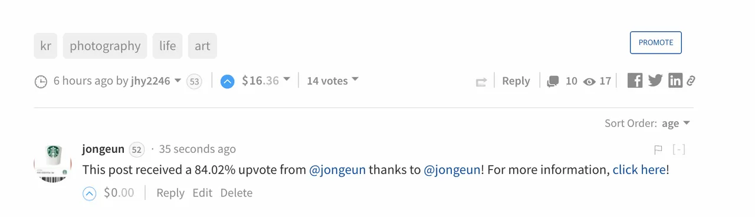This screenshot has height=217, width=755.
Task: Expand the 14 votes list
Action: (333, 81)
